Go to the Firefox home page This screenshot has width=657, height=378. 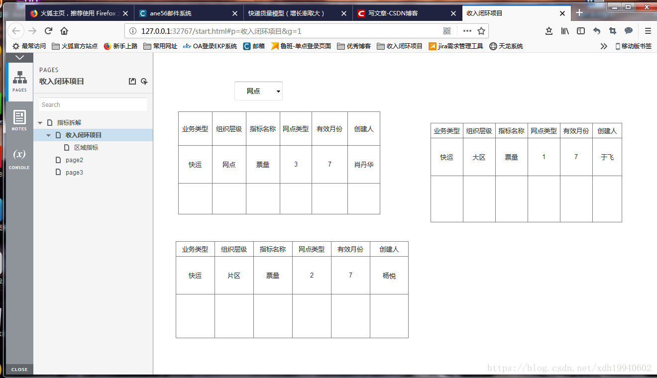click(x=64, y=31)
